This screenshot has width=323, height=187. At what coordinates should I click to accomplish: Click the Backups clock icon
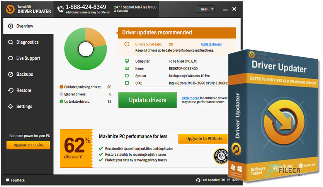[x=10, y=74]
